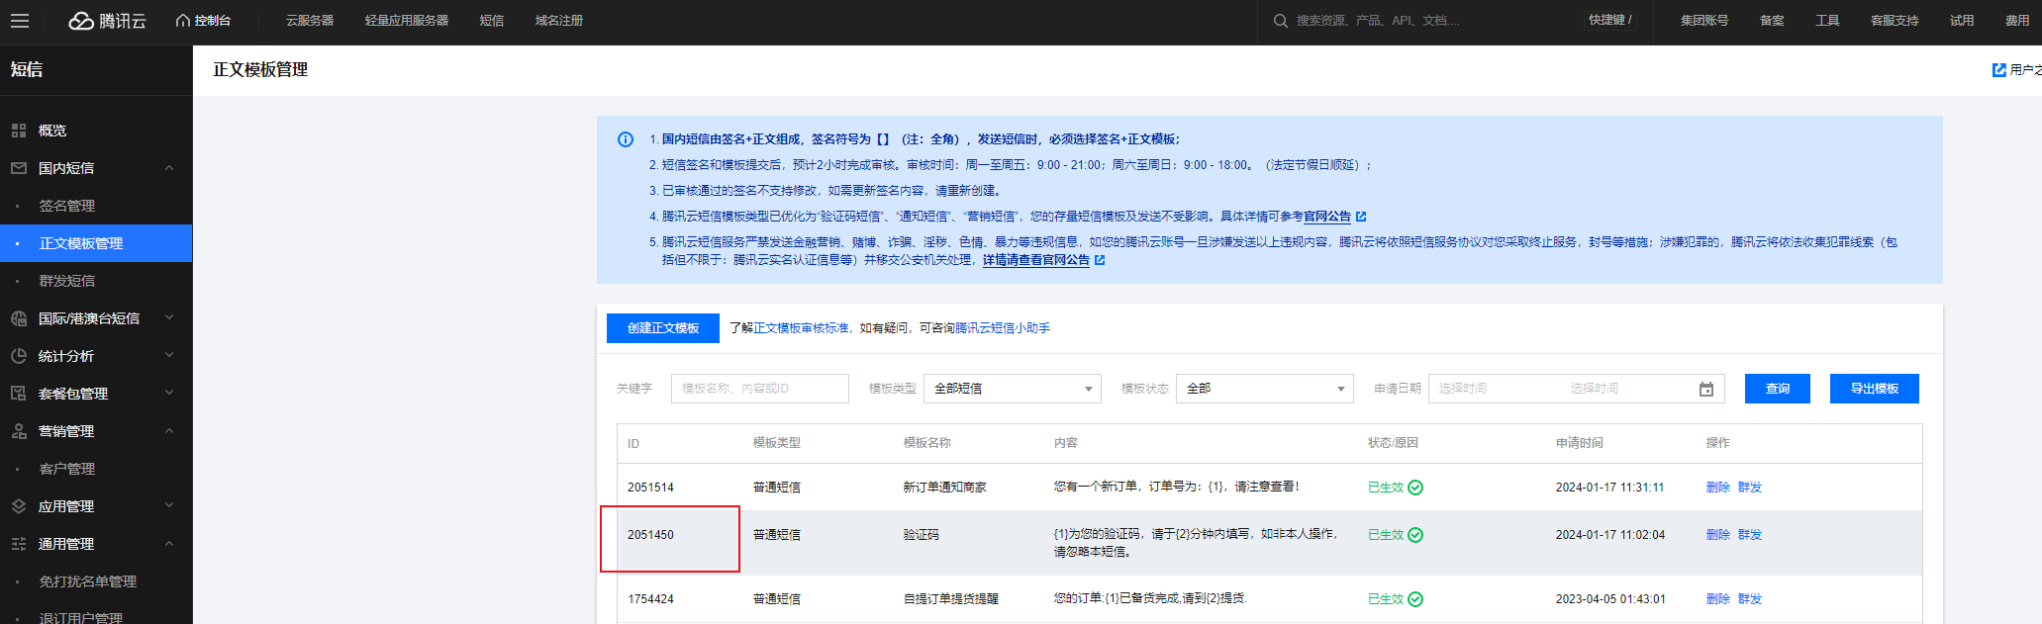Click the info icon in notice banner
The image size is (2042, 624).
[626, 139]
